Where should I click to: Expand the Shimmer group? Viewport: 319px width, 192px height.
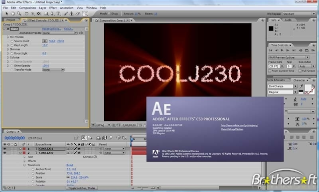(8, 49)
